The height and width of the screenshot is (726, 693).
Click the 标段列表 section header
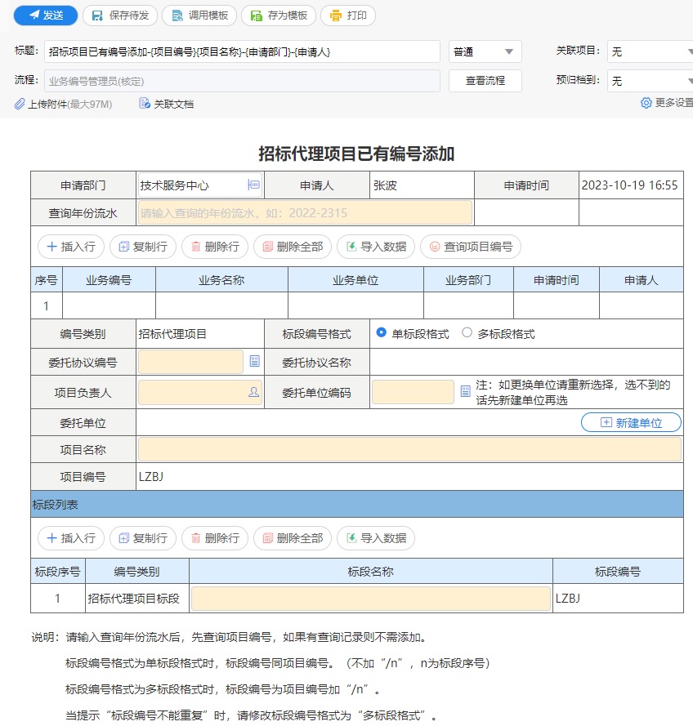(356, 504)
